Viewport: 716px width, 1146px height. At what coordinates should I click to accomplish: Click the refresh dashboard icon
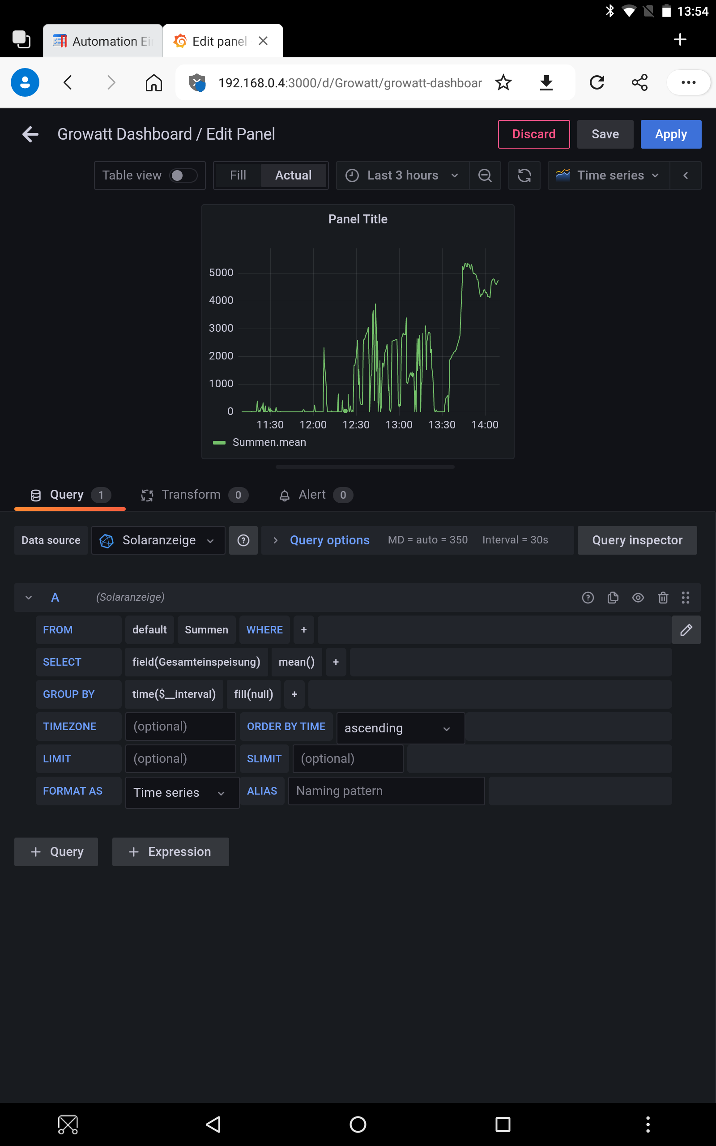tap(524, 175)
